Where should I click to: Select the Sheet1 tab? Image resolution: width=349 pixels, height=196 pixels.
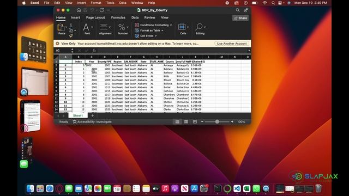[78, 115]
